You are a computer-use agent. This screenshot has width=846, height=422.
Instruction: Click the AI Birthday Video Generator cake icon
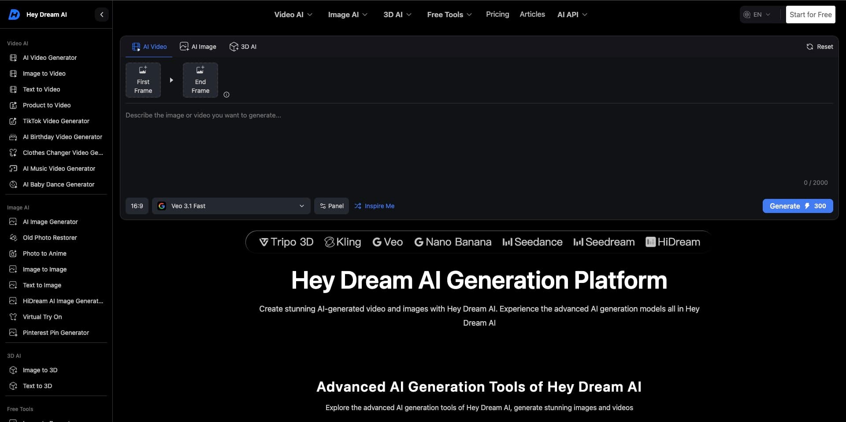(13, 137)
